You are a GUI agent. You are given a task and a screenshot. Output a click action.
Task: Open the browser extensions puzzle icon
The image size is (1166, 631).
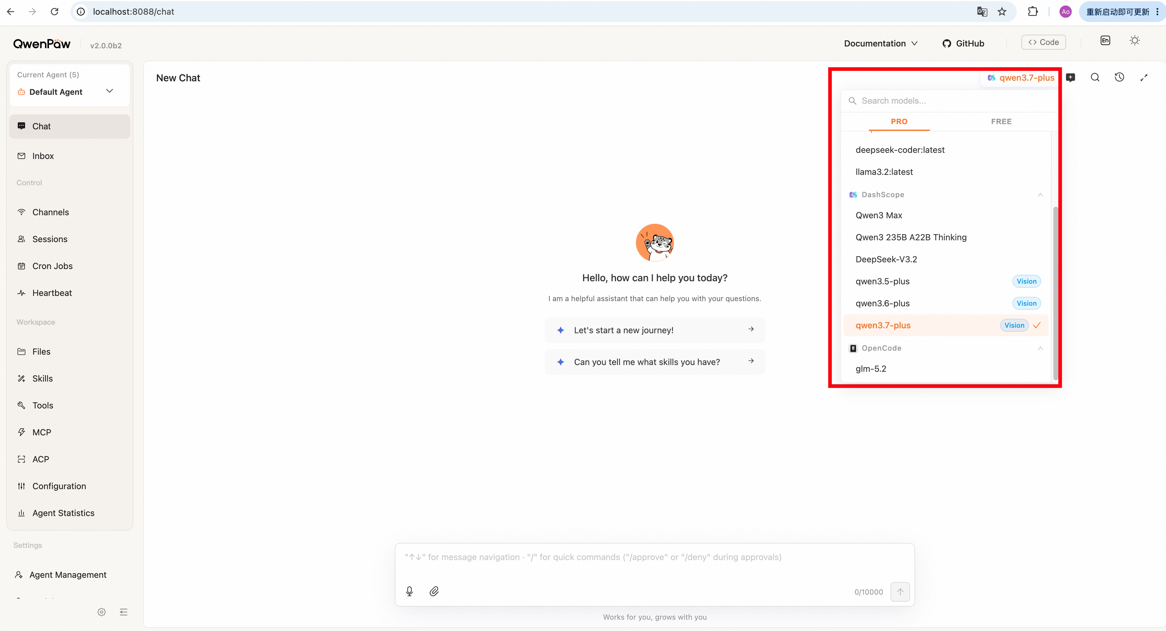pos(1033,12)
